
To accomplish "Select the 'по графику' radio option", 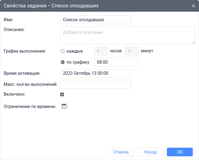I will pos(63,62).
